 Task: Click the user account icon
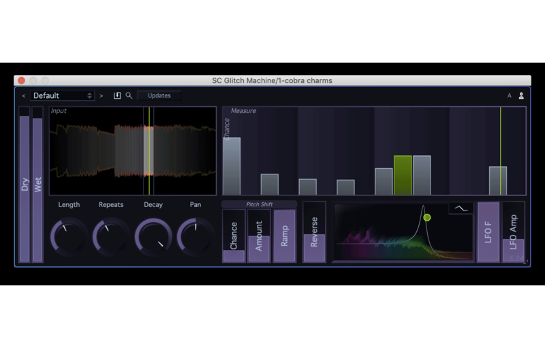point(521,96)
